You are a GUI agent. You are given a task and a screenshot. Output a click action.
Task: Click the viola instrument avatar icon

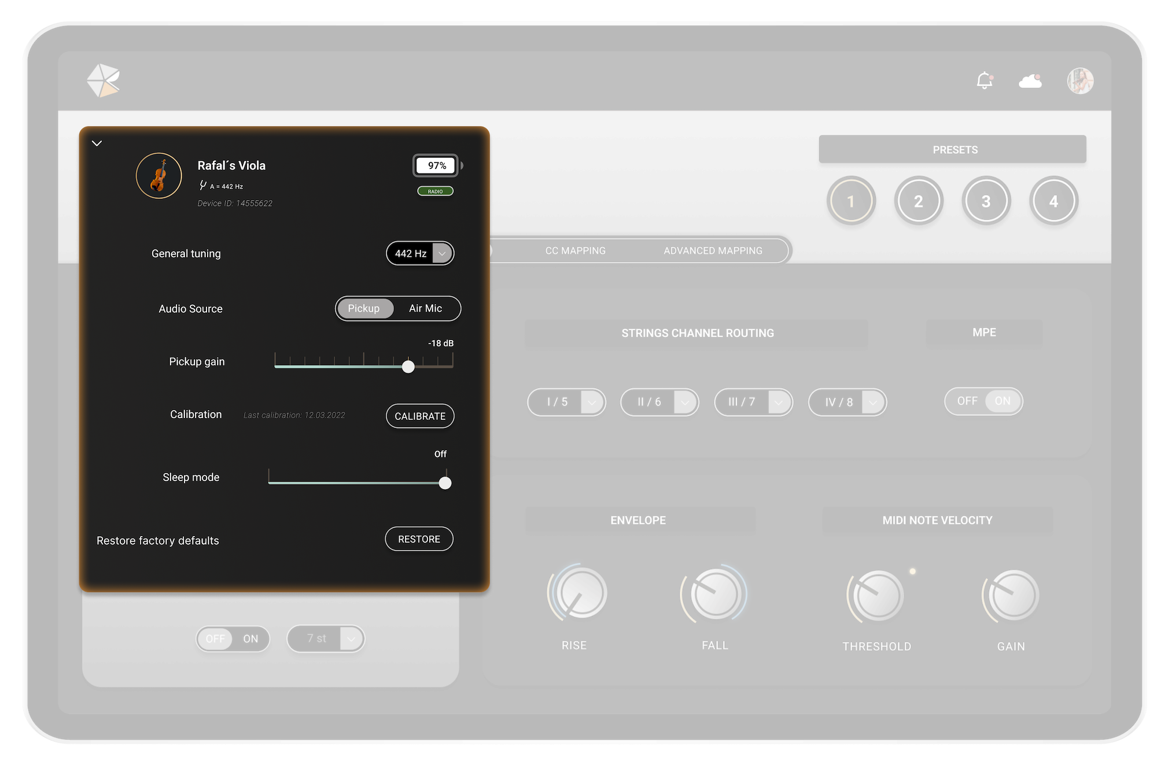[x=159, y=176]
